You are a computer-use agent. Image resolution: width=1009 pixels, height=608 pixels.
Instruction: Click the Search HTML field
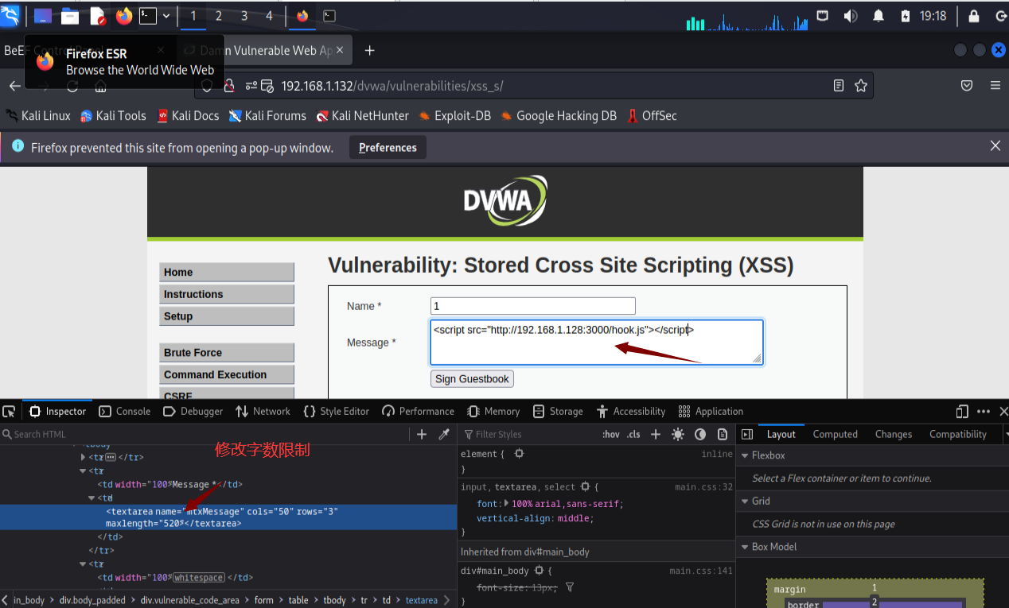(x=207, y=434)
